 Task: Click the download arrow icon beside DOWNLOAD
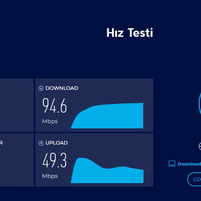point(41,88)
